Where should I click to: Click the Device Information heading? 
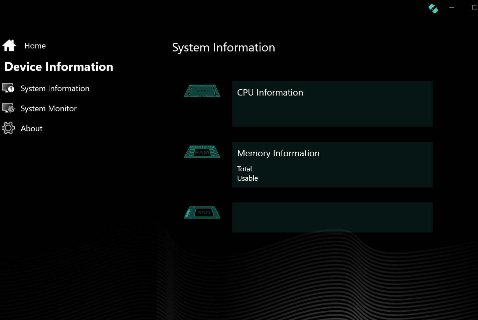tap(59, 67)
